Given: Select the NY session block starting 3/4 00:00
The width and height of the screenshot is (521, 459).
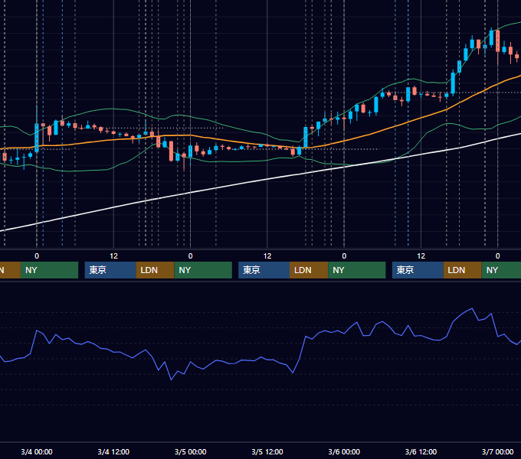Looking at the screenshot, I should coord(49,270).
